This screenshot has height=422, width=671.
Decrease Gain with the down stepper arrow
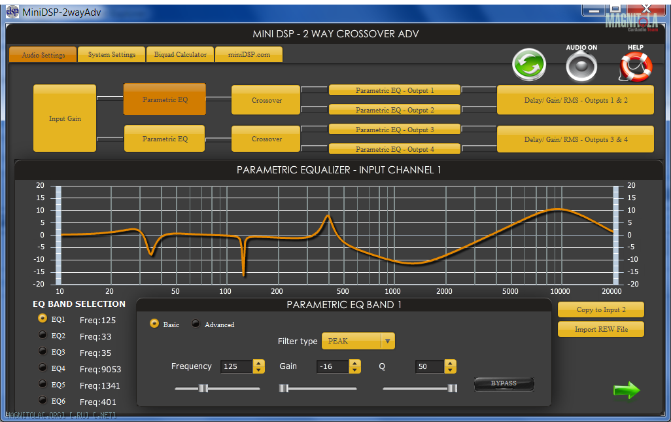[x=354, y=370]
